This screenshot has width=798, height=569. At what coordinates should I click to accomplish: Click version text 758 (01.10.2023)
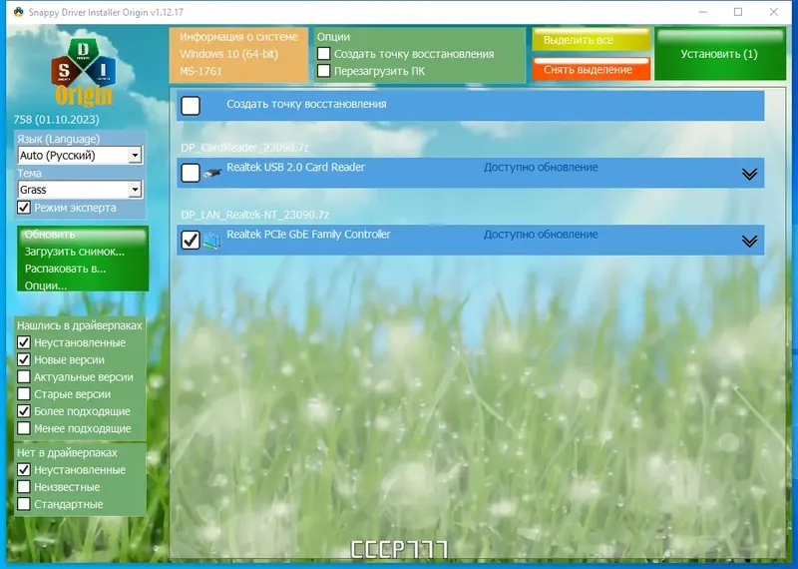coord(57,119)
